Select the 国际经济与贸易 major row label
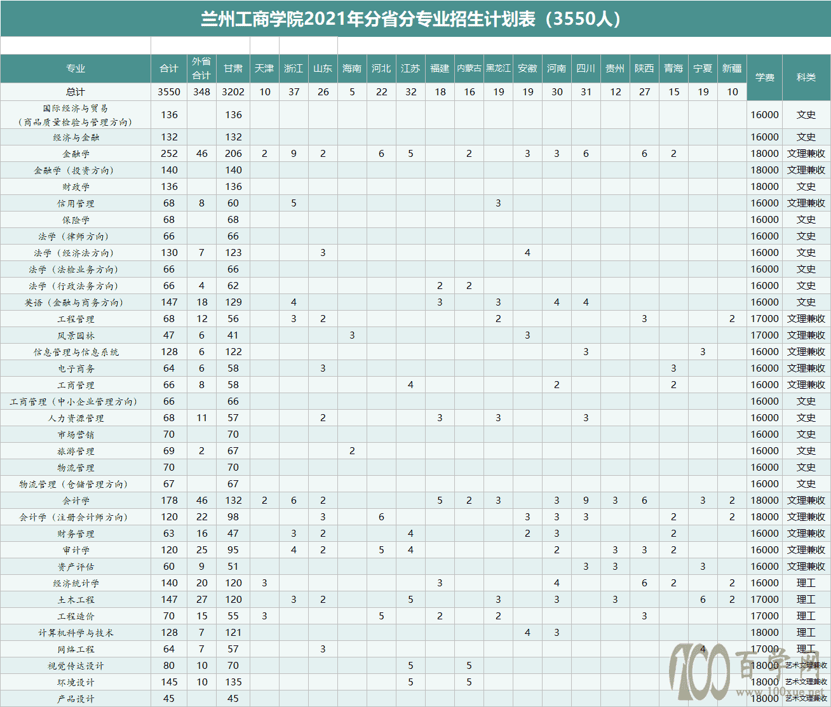 [x=76, y=115]
